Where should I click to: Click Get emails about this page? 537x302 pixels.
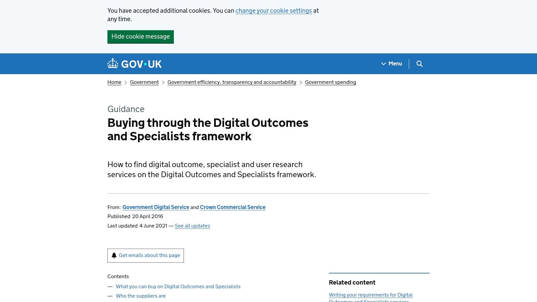[149, 255]
